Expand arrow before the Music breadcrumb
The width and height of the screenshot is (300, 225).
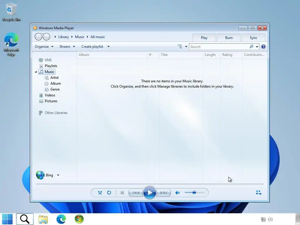tap(72, 37)
